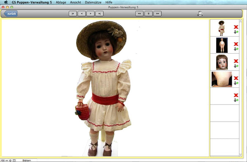Select the undressed doll body thumbnail
The width and height of the screenshot is (247, 162).
coord(222,45)
